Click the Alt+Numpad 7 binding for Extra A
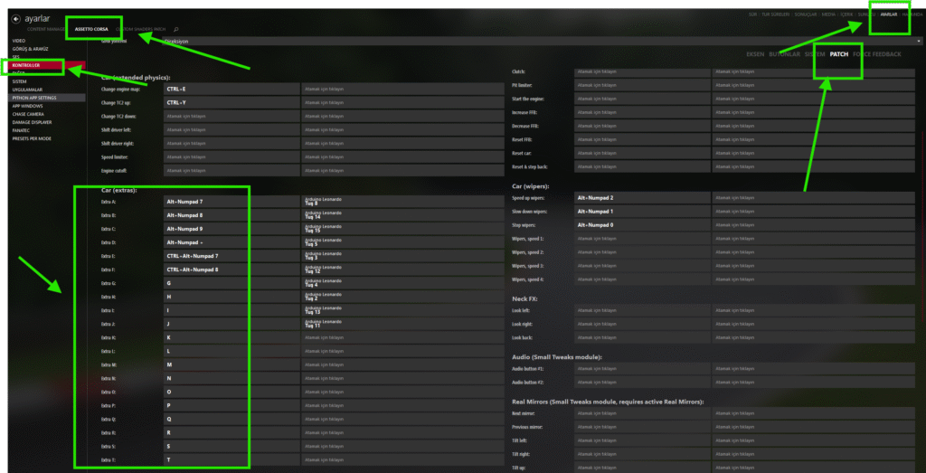 click(x=231, y=202)
